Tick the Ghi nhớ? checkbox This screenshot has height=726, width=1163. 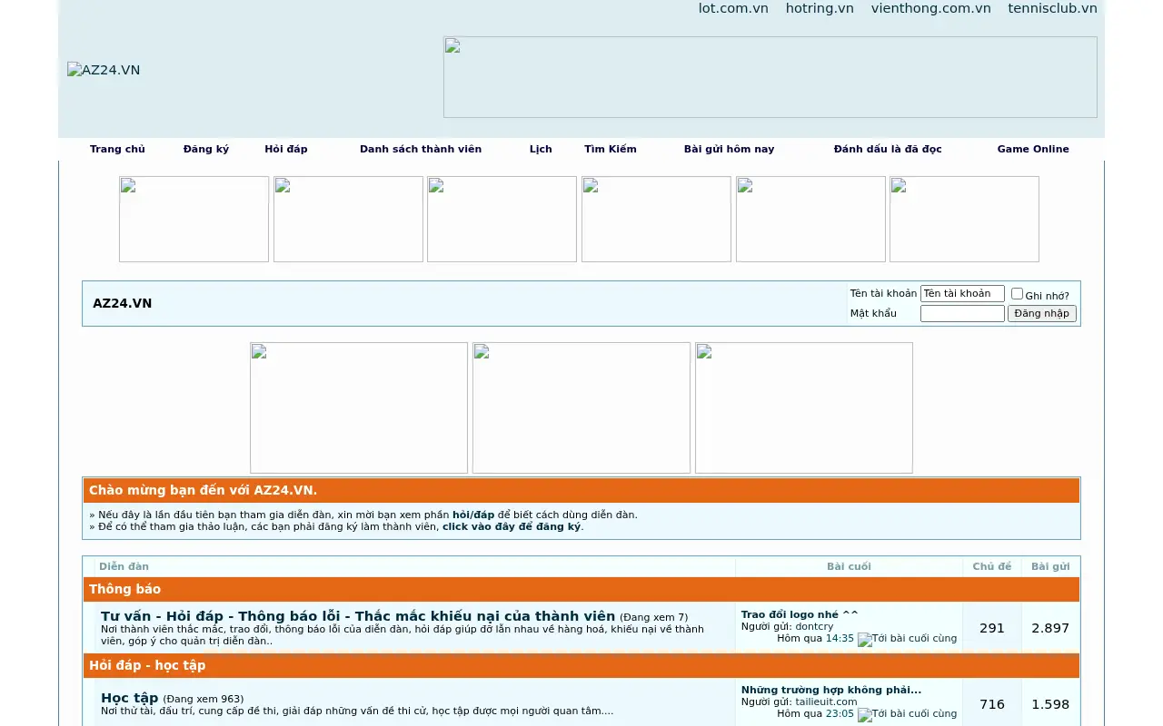(1017, 294)
